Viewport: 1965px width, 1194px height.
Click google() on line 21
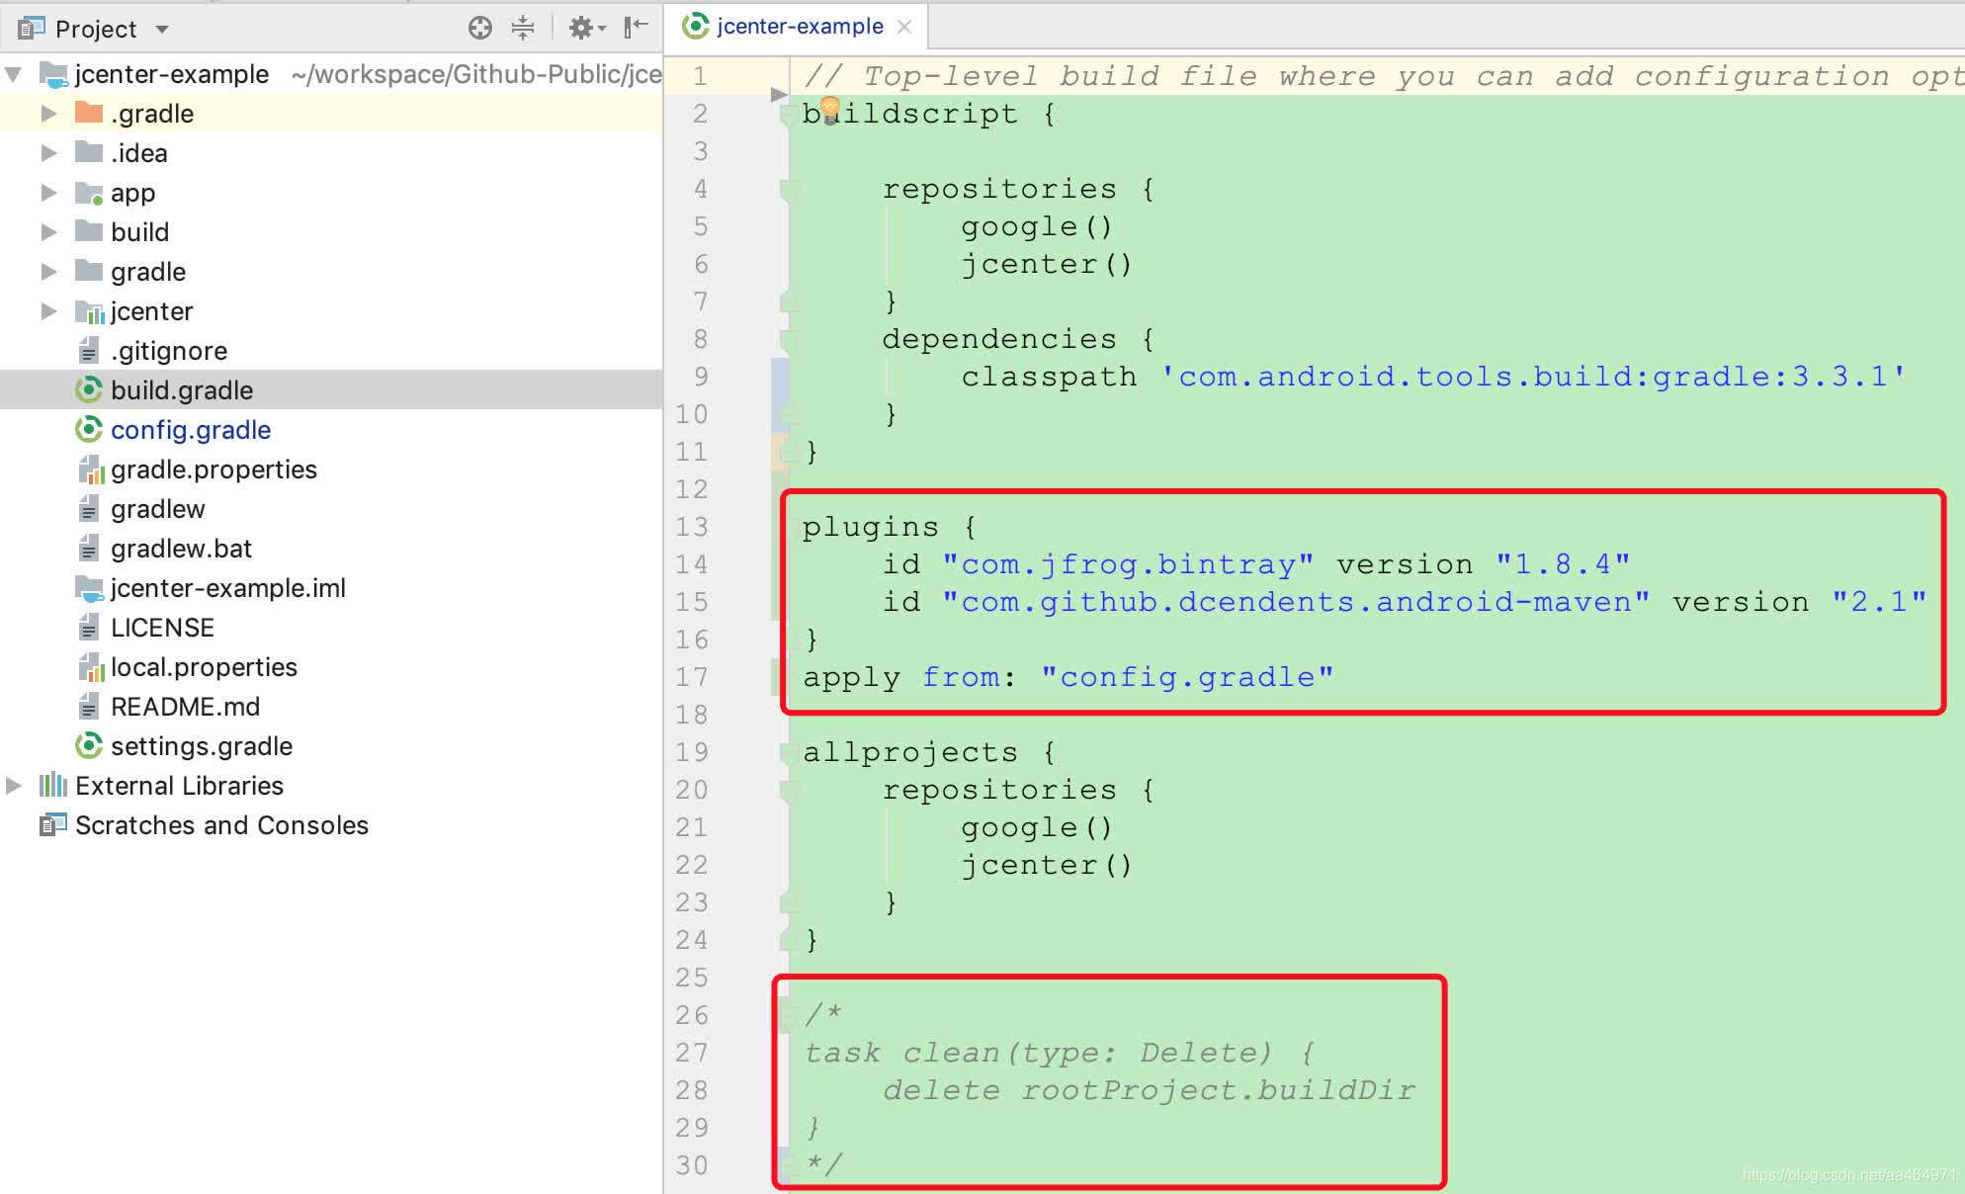[x=1037, y=828]
